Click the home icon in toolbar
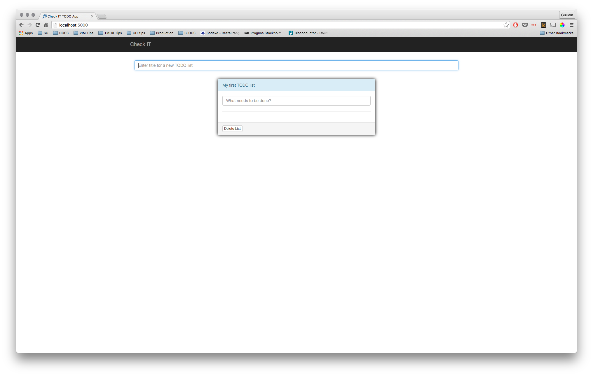This screenshot has height=376, width=593. coord(46,25)
